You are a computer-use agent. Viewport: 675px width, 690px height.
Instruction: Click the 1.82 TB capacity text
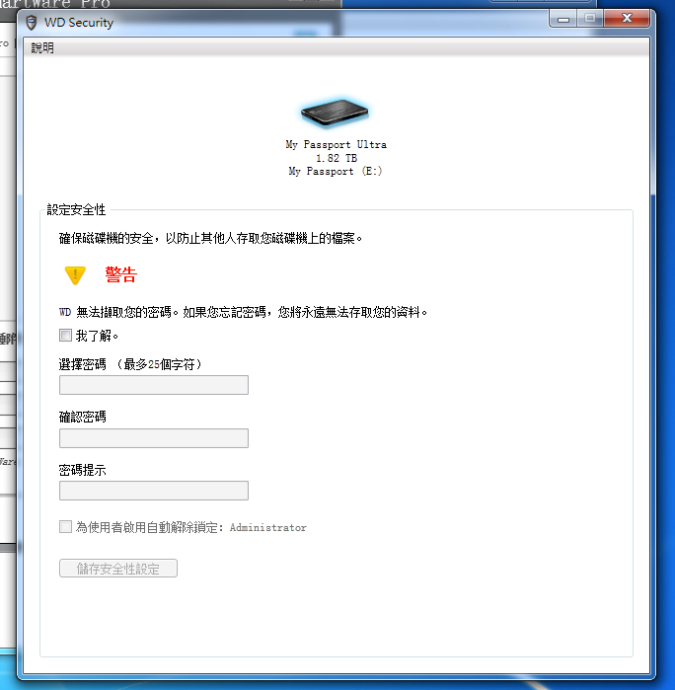point(336,158)
